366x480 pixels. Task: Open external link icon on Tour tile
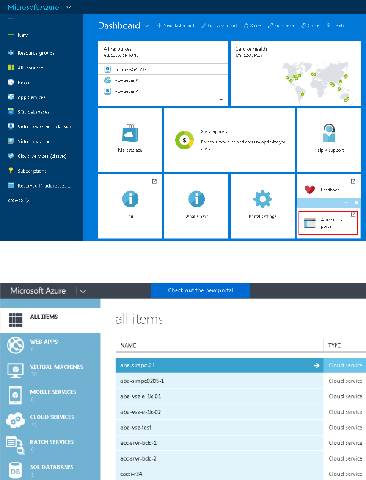[154, 182]
